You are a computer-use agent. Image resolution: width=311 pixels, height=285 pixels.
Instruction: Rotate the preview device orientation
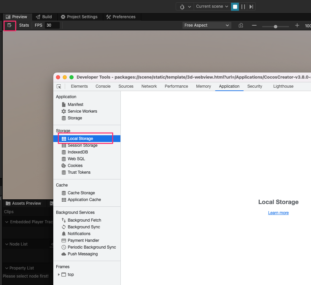241,25
